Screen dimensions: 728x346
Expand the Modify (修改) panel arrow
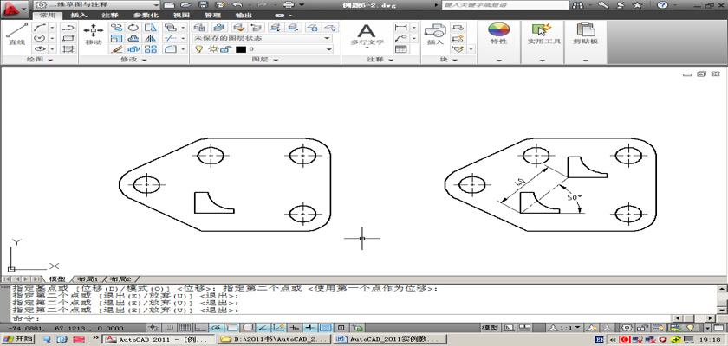145,61
